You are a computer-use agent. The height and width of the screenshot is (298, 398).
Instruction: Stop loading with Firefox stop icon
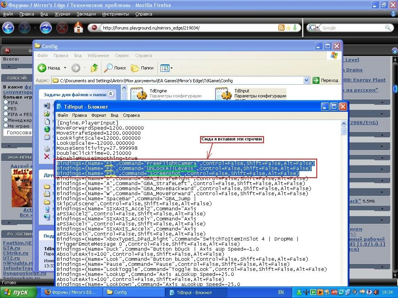click(x=62, y=28)
